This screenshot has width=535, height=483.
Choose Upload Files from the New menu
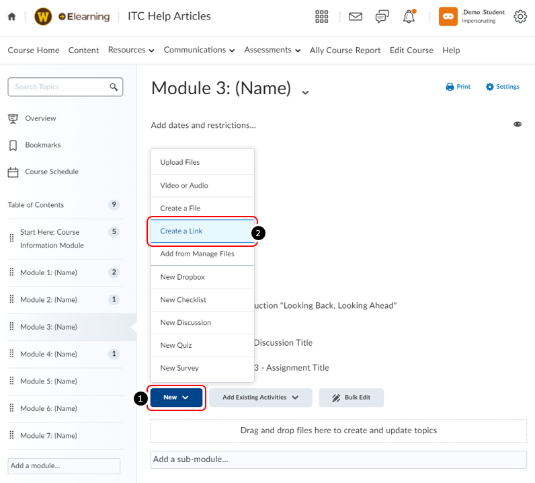[180, 162]
